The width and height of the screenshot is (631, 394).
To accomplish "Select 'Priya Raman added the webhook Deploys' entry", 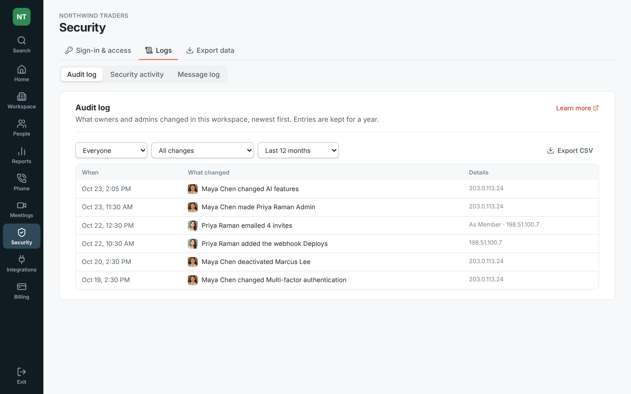I will pos(337,243).
